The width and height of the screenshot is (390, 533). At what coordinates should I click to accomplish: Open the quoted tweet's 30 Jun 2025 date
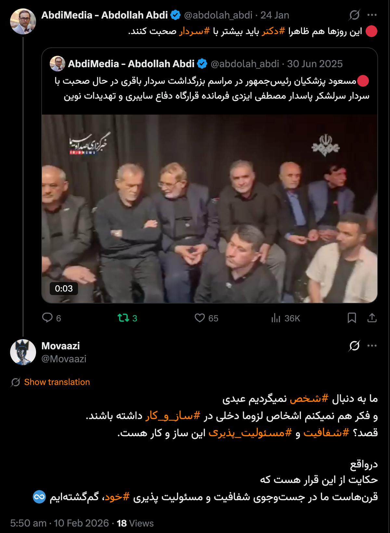pos(315,64)
